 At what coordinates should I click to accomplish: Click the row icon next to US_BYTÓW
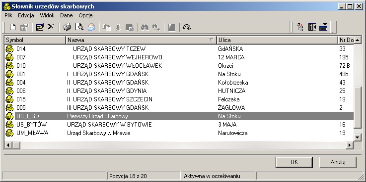[9, 125]
